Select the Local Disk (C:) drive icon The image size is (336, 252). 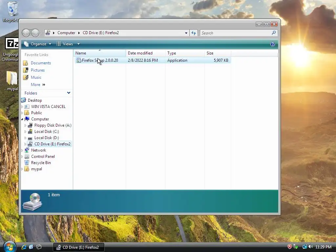click(x=30, y=131)
